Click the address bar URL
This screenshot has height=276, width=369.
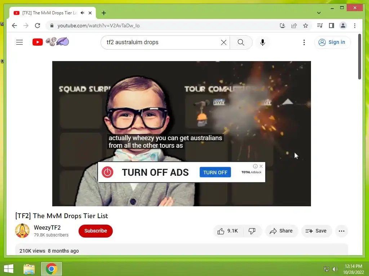coord(99,26)
